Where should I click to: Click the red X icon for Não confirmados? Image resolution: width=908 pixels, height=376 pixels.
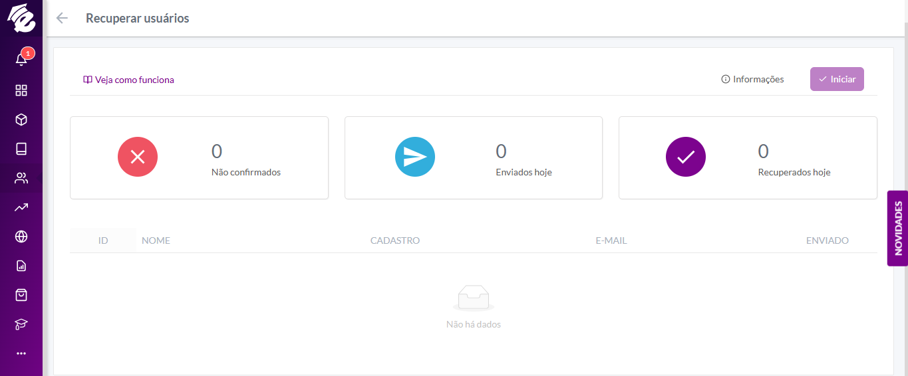click(x=138, y=157)
